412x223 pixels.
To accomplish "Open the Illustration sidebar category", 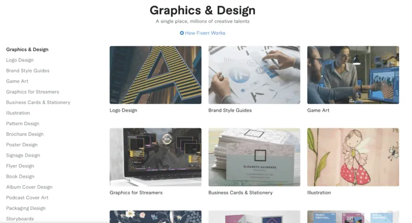I will [18, 113].
